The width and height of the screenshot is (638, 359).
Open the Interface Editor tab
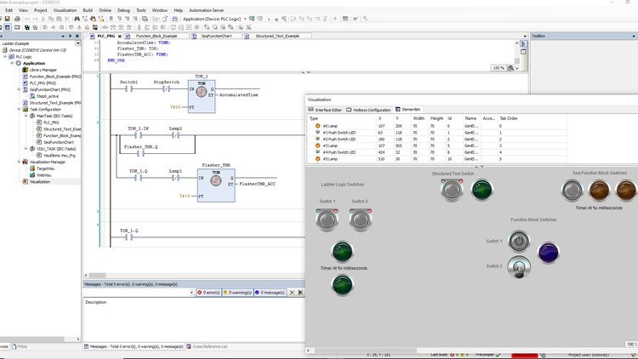(x=325, y=110)
